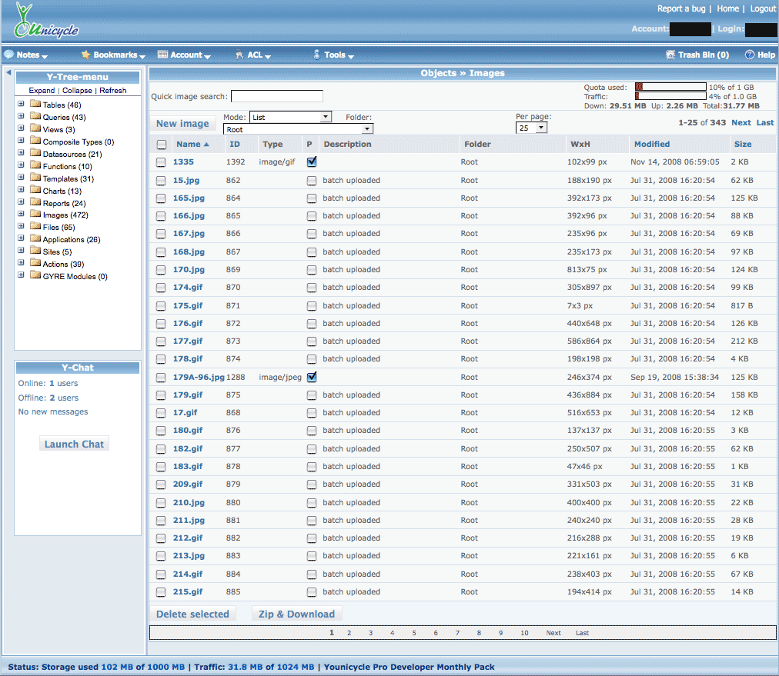The image size is (779, 676).
Task: Click the Templates folder icon
Action: pyautogui.click(x=35, y=178)
